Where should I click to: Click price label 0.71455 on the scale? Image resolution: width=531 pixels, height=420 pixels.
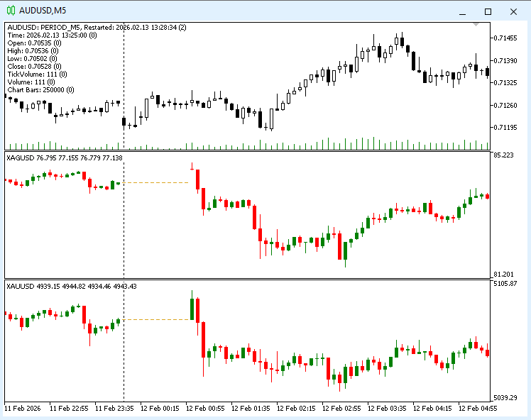pyautogui.click(x=505, y=38)
